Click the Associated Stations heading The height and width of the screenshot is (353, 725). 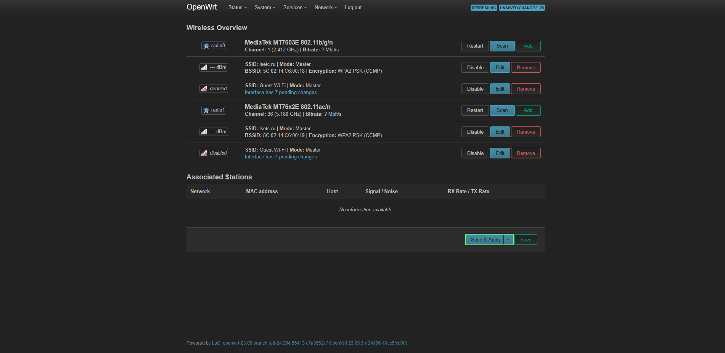pos(219,177)
